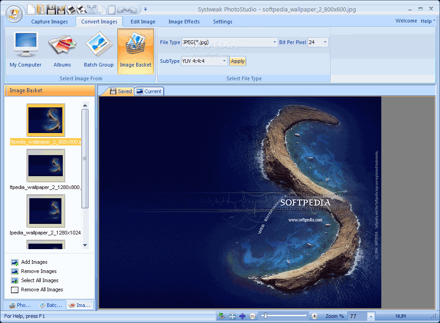Viewport: 440px width, 323px height.
Task: Click the basket scrollbar down arrow
Action: [x=85, y=245]
